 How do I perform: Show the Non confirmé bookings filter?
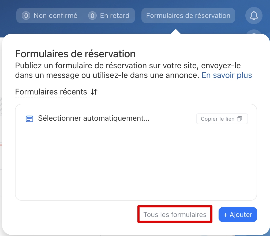55,16
